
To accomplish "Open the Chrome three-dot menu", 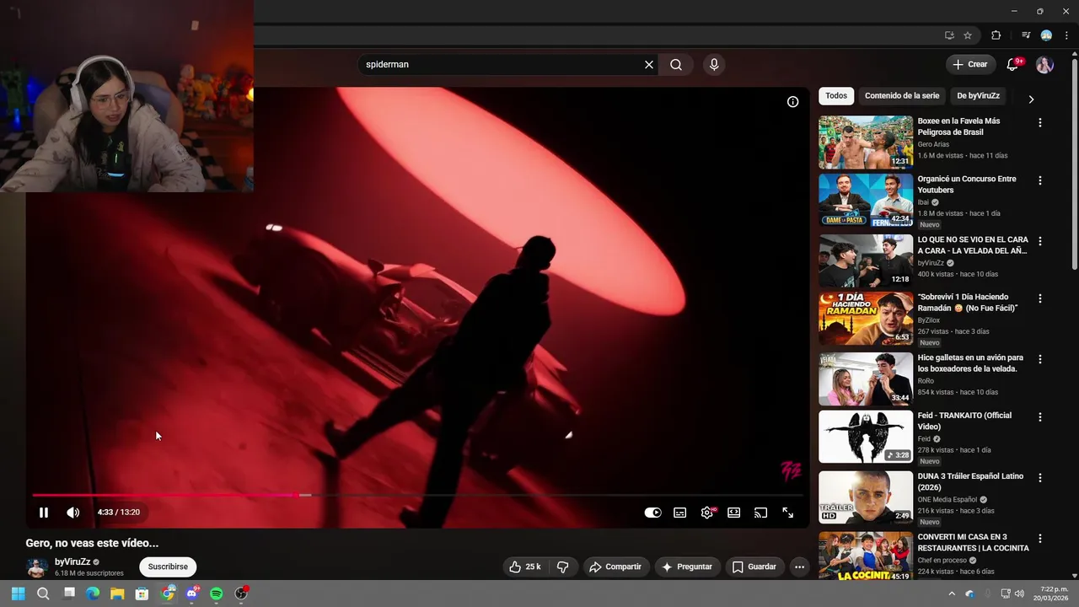I will click(x=1066, y=35).
